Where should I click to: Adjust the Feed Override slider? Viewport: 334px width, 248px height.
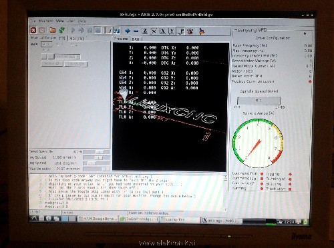point(97,152)
